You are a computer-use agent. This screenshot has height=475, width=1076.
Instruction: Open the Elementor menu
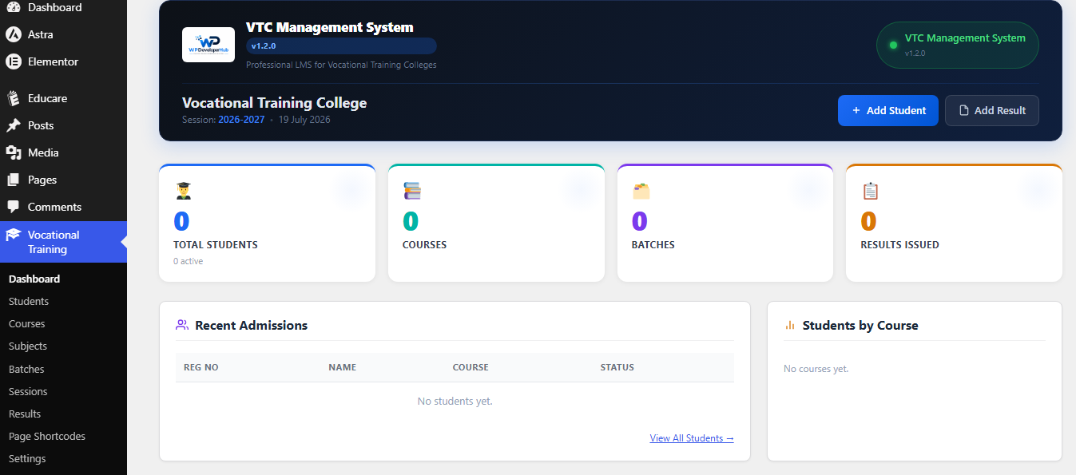(x=63, y=61)
